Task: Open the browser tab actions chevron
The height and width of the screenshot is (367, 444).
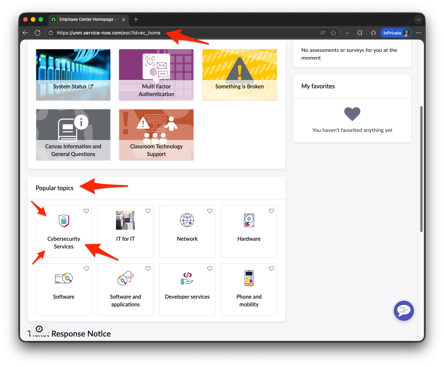Action: [x=419, y=19]
